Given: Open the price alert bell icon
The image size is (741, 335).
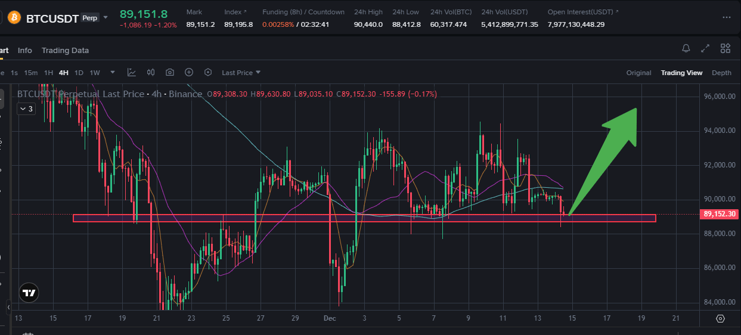Looking at the screenshot, I should (x=686, y=48).
